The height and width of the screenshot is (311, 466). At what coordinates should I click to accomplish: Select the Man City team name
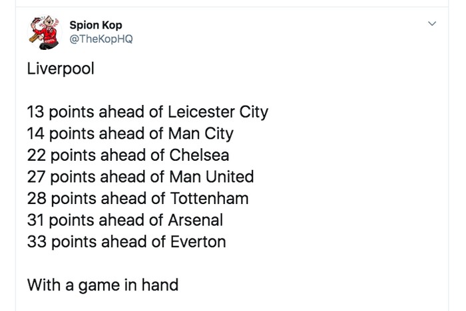[x=200, y=134]
